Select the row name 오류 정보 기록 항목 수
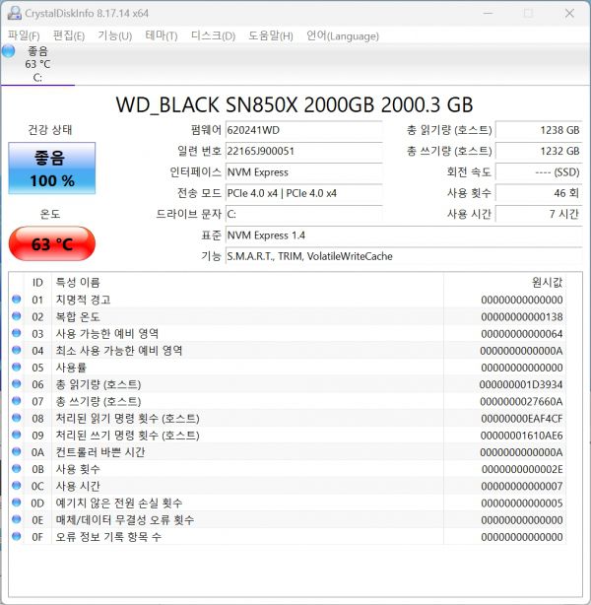Viewport: 591px width, 605px height. 108,537
